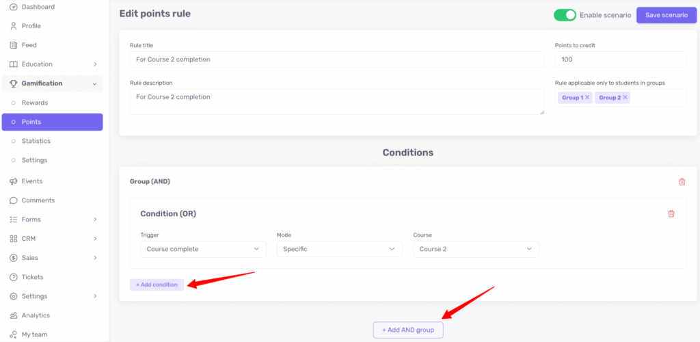The height and width of the screenshot is (342, 700).
Task: Delete the Group (AND) with trash icon
Action: 682,182
